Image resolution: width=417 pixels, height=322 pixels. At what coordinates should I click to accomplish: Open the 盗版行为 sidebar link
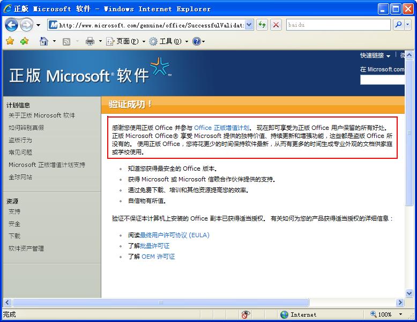coord(20,140)
